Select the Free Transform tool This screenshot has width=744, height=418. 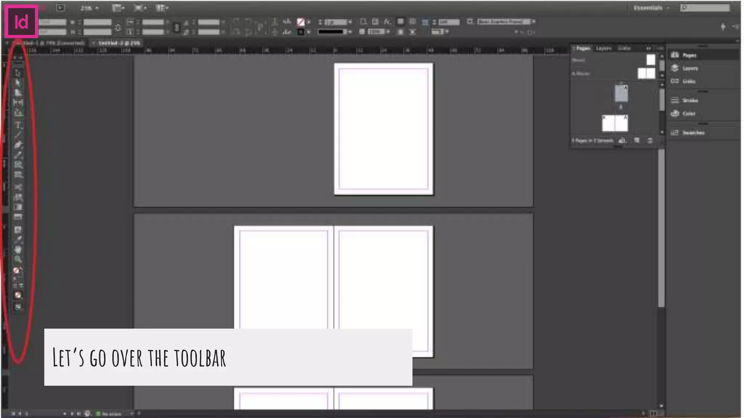(x=18, y=197)
